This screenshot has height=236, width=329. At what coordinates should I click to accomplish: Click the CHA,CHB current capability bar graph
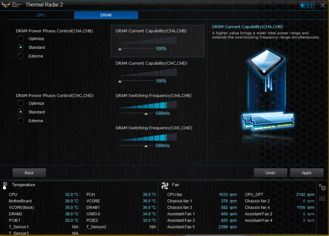click(x=147, y=39)
